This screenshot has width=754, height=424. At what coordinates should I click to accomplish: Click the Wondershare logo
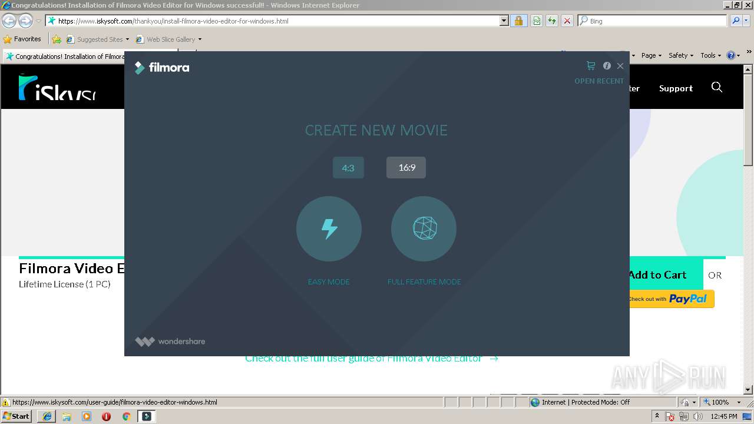click(170, 342)
